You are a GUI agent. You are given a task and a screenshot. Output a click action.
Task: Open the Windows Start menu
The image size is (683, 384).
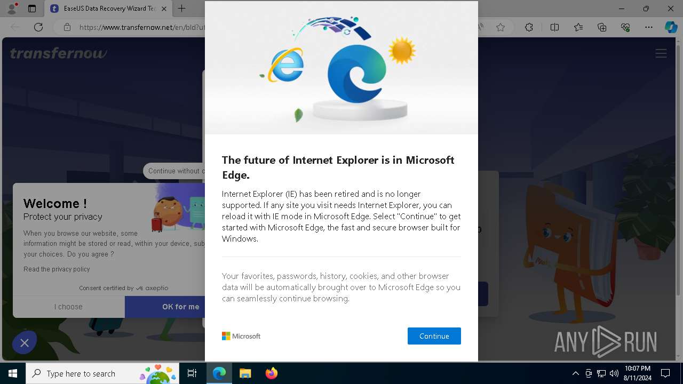pos(13,373)
